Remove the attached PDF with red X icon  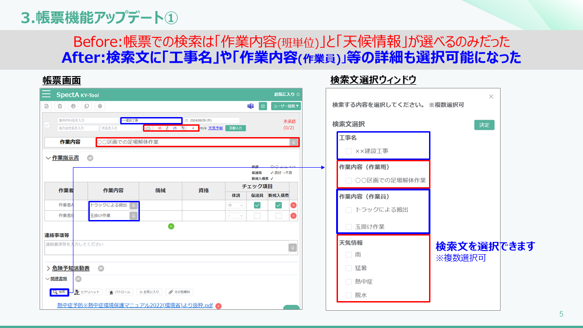click(x=219, y=306)
